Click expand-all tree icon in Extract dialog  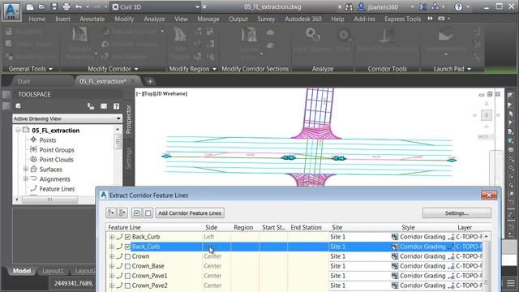pyautogui.click(x=111, y=213)
